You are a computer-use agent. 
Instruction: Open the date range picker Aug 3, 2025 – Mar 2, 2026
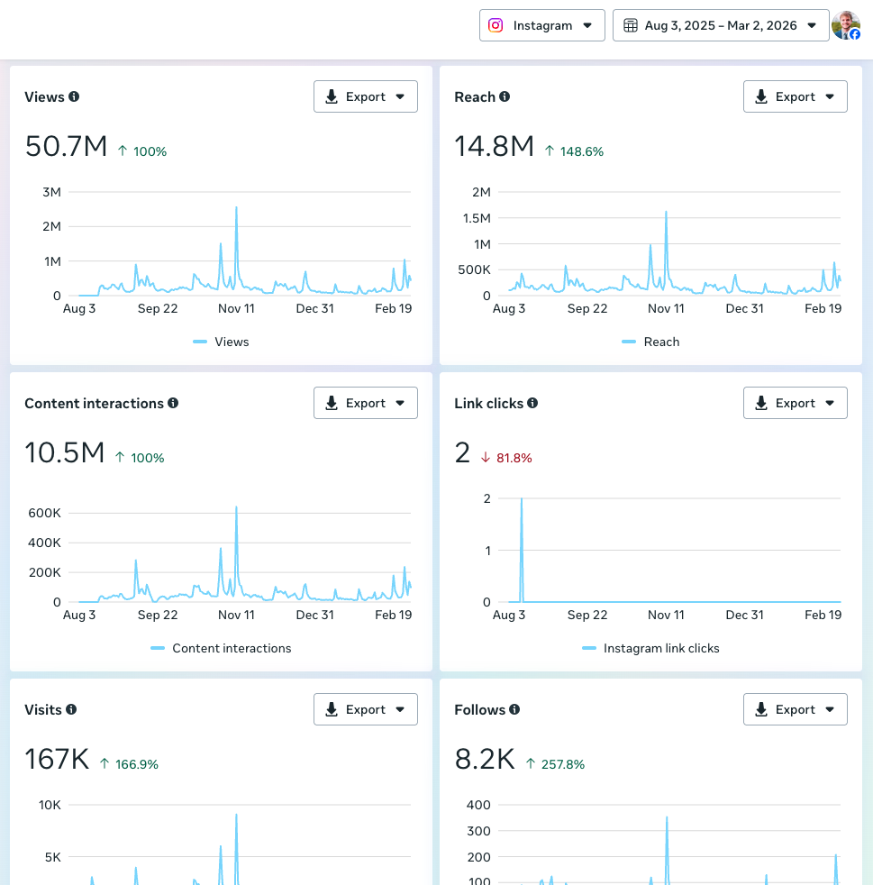[x=721, y=25]
